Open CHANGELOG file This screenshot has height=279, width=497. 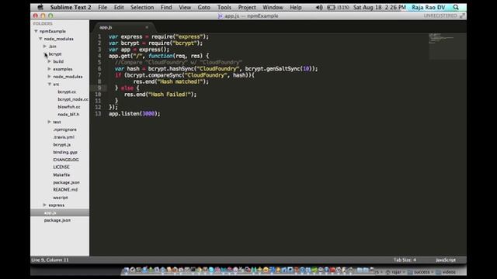click(x=66, y=160)
